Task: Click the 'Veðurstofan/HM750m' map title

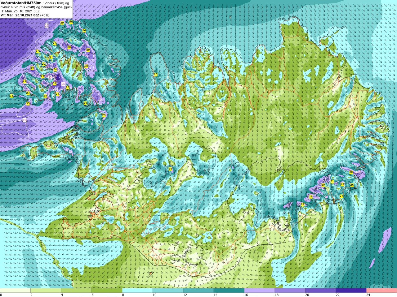Action: tap(21, 3)
